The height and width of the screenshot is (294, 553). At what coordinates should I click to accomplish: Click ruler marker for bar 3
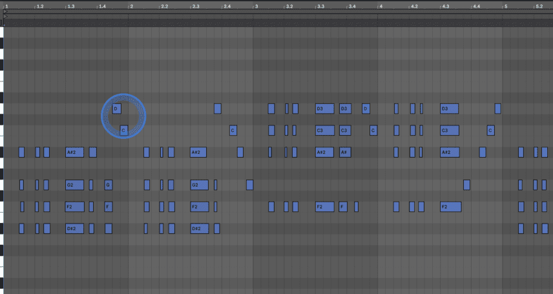pyautogui.click(x=256, y=6)
